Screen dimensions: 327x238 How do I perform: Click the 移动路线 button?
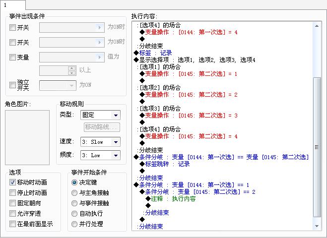[102, 127]
